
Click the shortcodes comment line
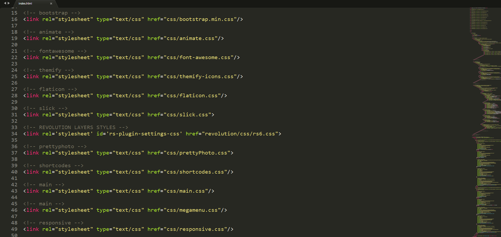(x=54, y=166)
